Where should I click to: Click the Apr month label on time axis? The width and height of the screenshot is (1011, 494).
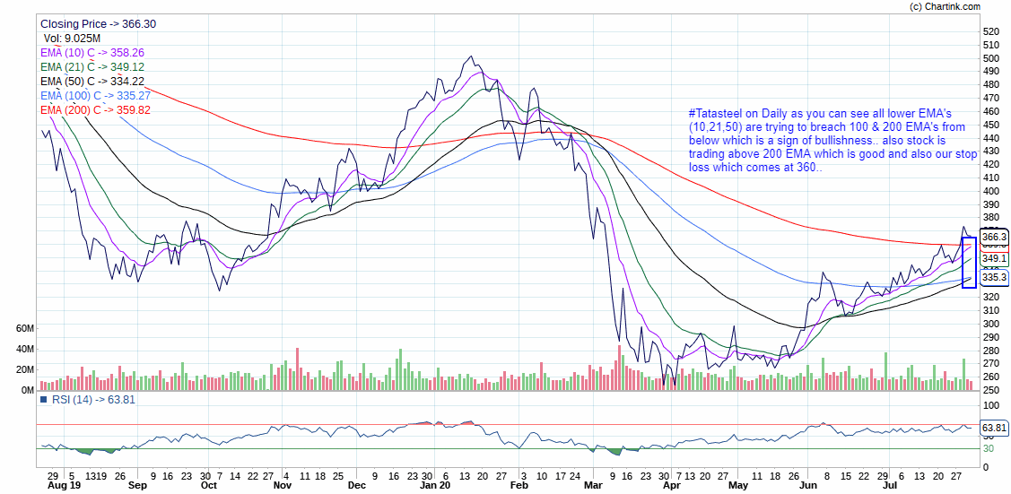coord(671,486)
